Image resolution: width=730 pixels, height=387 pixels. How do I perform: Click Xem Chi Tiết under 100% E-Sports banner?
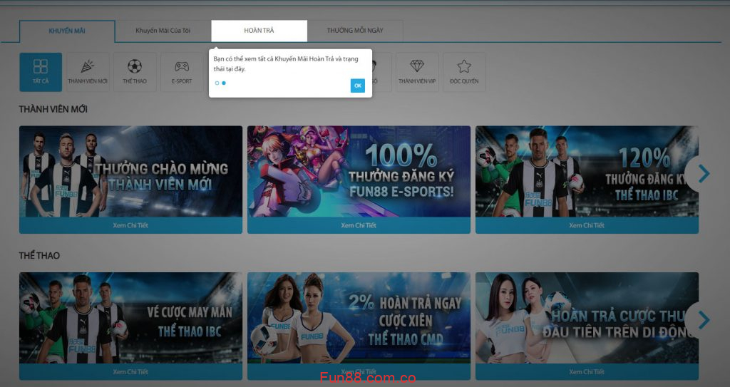[359, 225]
